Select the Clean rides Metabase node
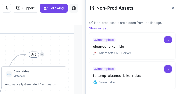This screenshot has height=94, width=179. click(x=34, y=77)
